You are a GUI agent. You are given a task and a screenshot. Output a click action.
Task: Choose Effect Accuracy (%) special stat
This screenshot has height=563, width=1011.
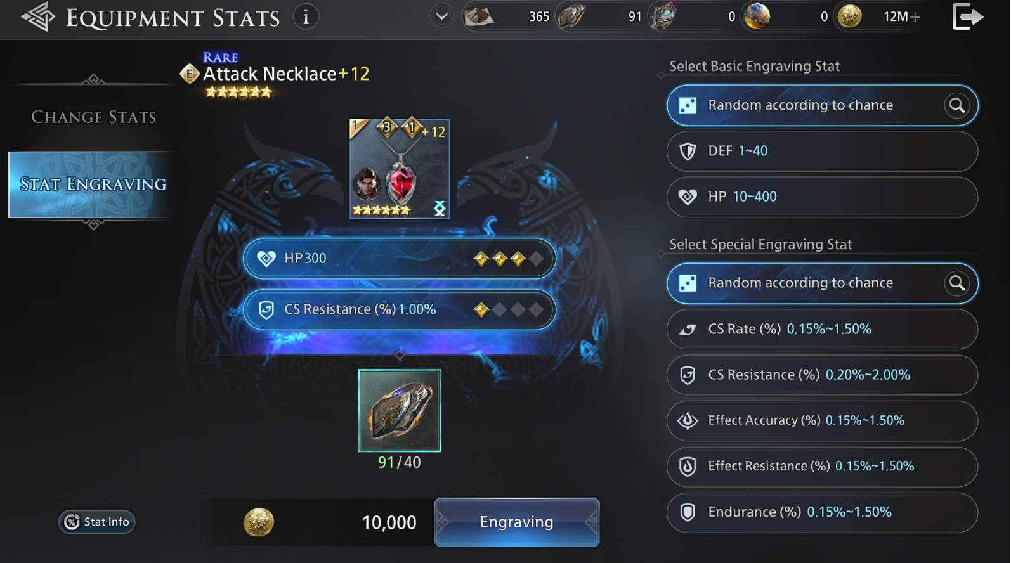click(822, 420)
